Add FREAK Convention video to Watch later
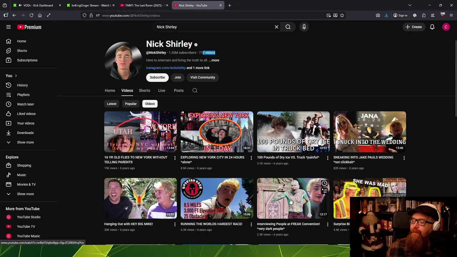Screen dimensions: 457x257 324,183
